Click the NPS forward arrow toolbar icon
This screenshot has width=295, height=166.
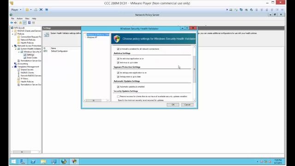click(15, 23)
